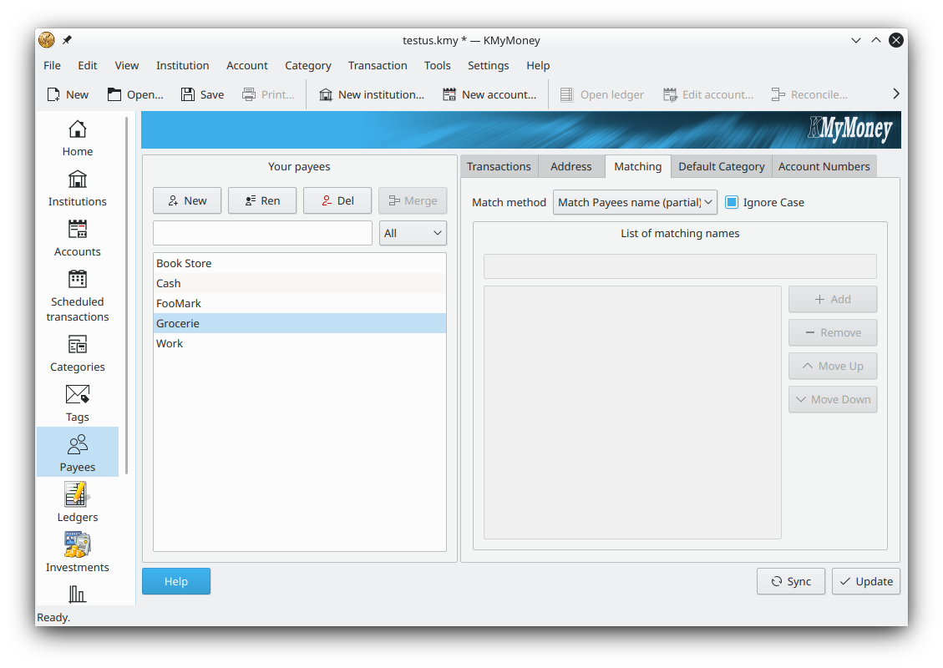Click the payee search input field

point(262,233)
